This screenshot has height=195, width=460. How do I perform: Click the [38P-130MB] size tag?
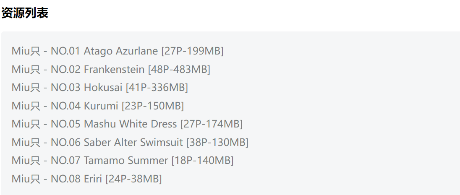[217, 143]
